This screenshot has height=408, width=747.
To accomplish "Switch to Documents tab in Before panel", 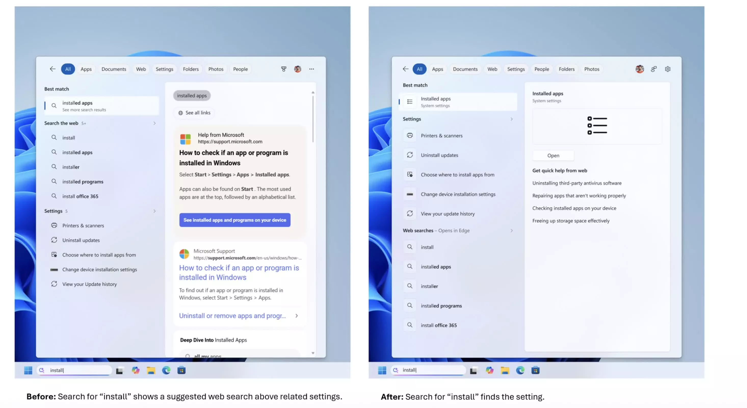I will (x=114, y=69).
